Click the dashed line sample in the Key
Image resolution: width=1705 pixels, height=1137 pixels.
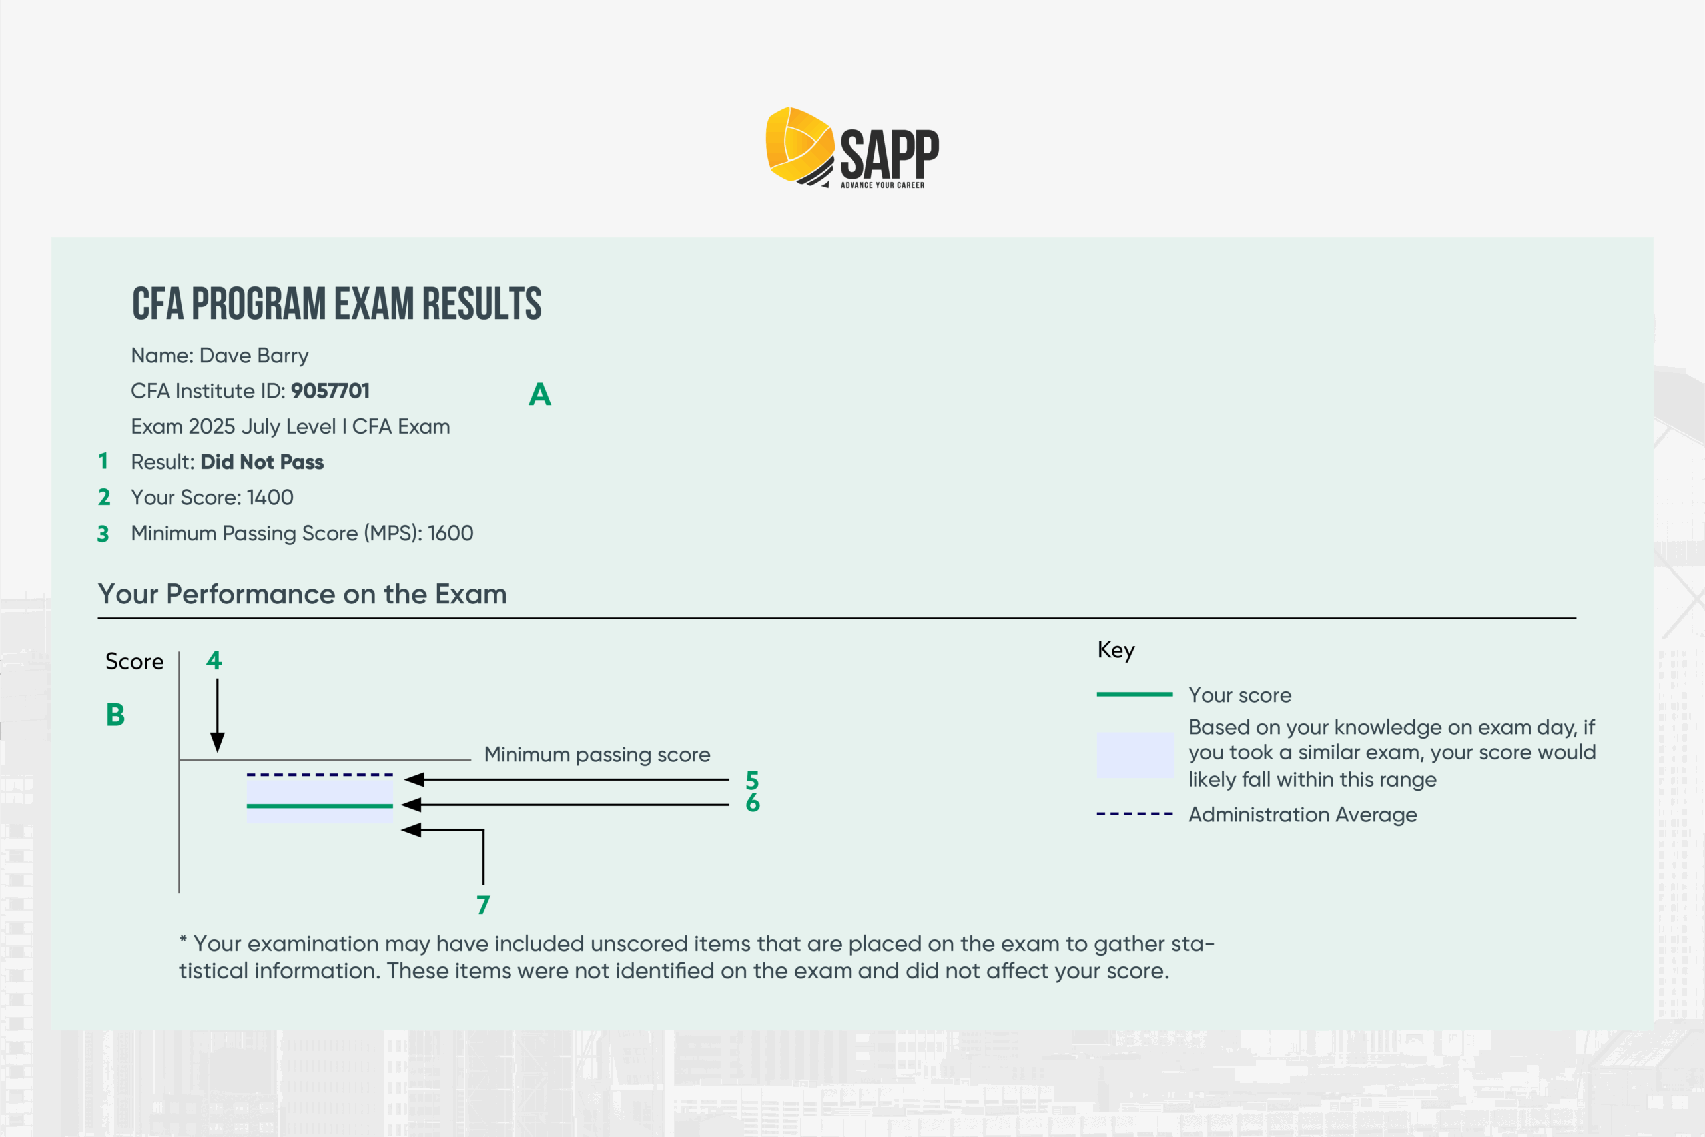click(x=1134, y=815)
